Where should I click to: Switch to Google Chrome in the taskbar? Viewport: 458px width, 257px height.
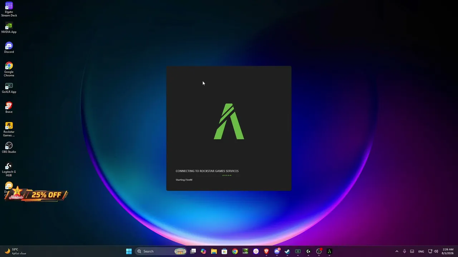point(235,251)
